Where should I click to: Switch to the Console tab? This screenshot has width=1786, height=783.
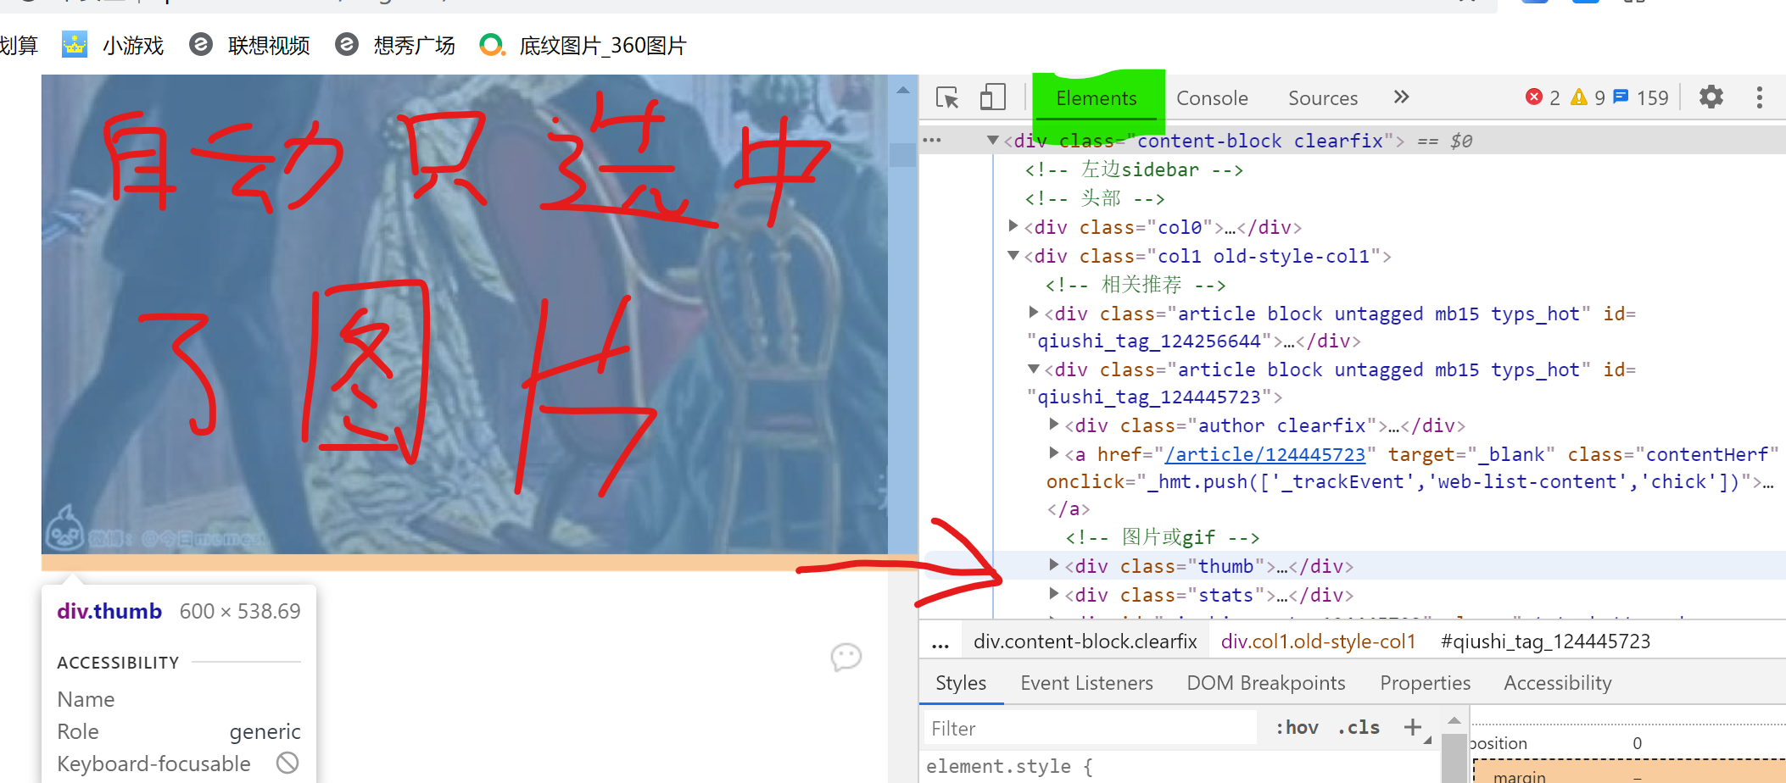[x=1212, y=97]
